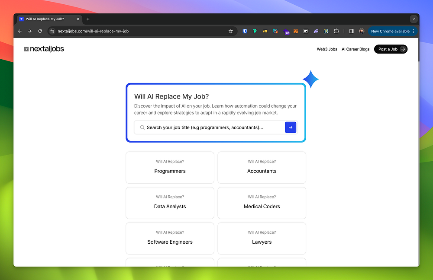Screen dimensions: 433x280
Task: Open the Medical Coders card
Action: 262,203
